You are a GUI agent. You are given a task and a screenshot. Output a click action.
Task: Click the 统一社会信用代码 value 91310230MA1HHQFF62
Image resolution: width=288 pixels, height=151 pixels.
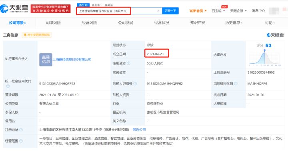point(57,84)
